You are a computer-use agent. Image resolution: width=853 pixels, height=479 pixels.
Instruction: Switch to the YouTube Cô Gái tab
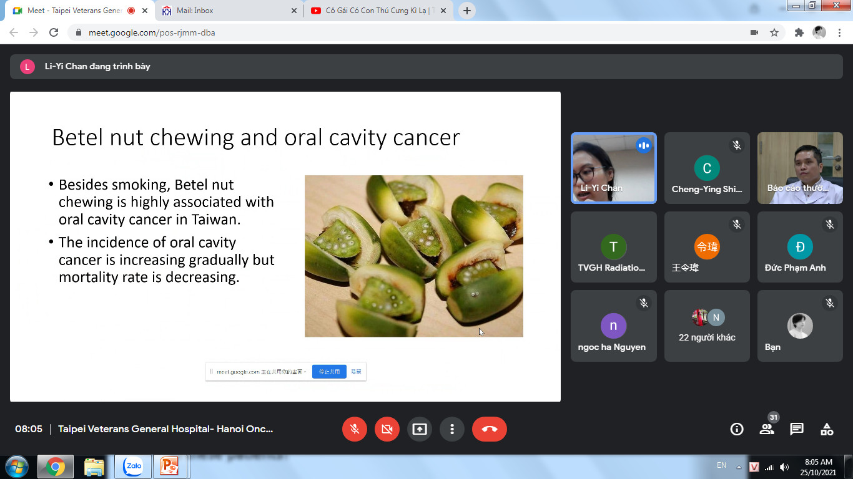[378, 11]
